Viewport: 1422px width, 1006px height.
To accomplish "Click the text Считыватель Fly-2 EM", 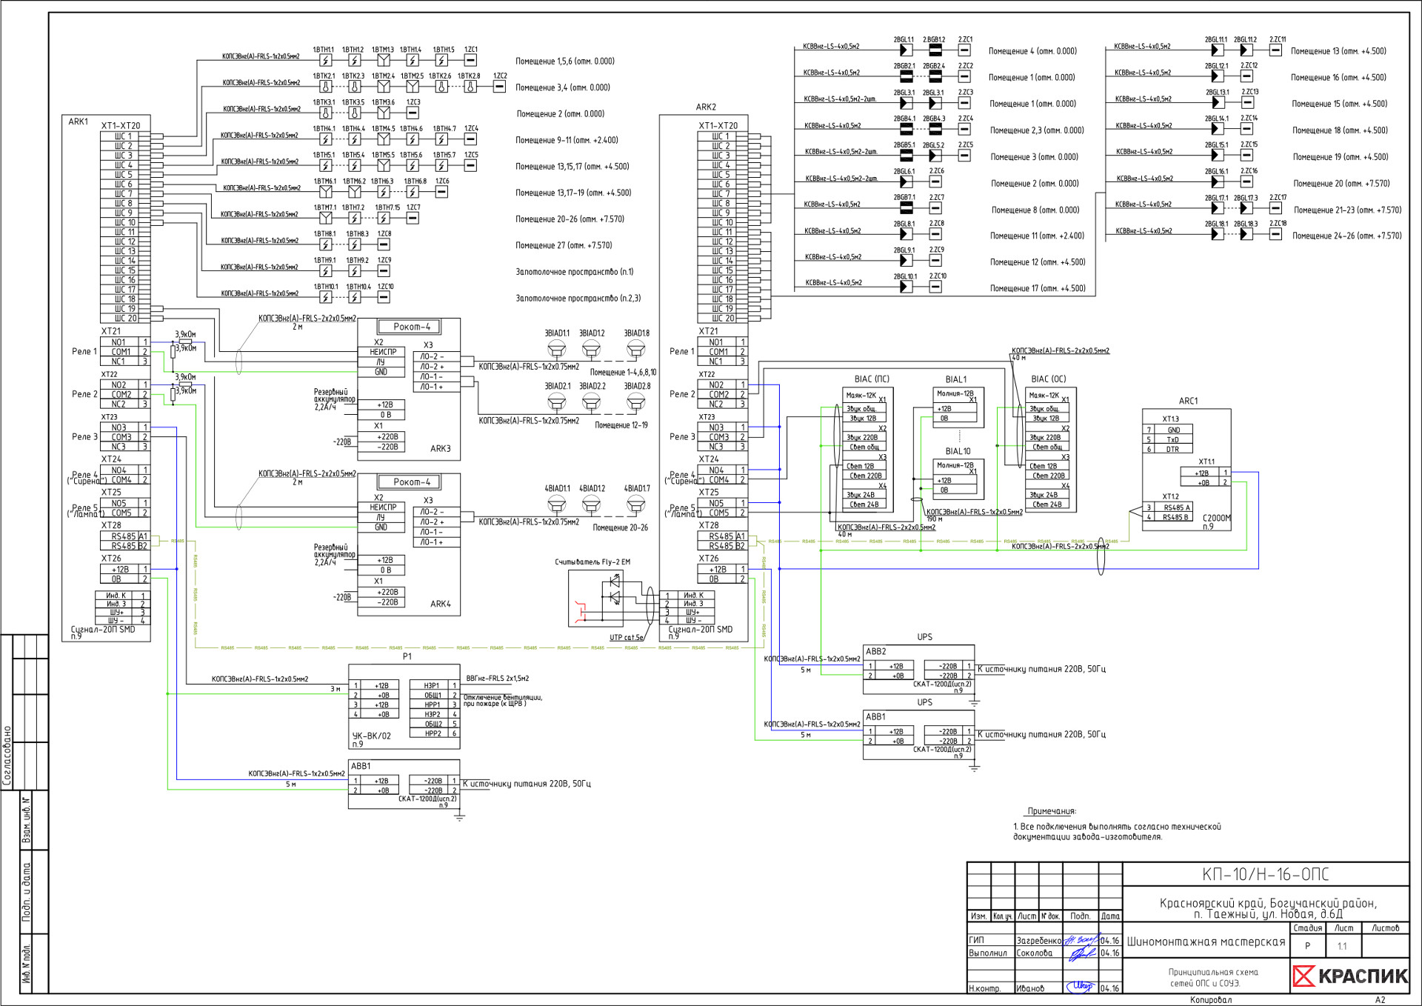I will point(592,562).
